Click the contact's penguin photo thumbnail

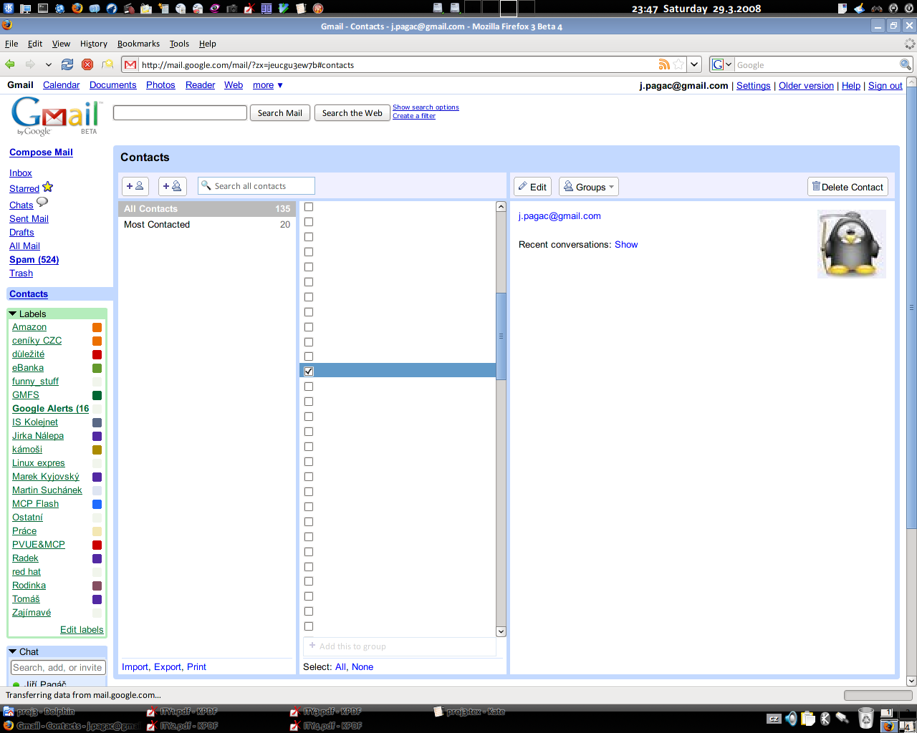852,244
